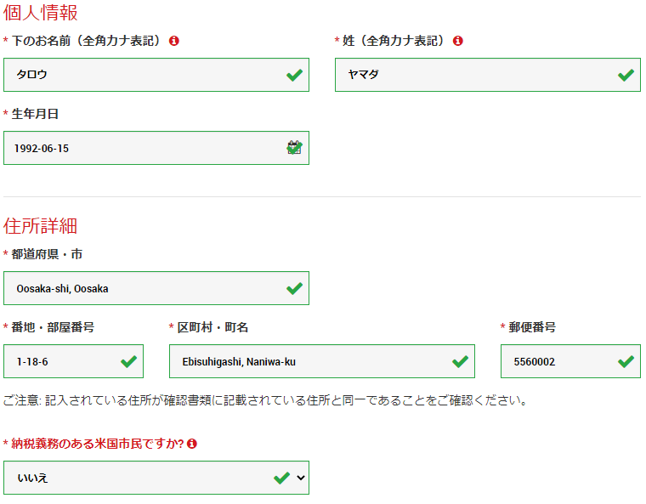Click green checkmark in タロウ field
This screenshot has height=504, width=646.
[x=294, y=75]
